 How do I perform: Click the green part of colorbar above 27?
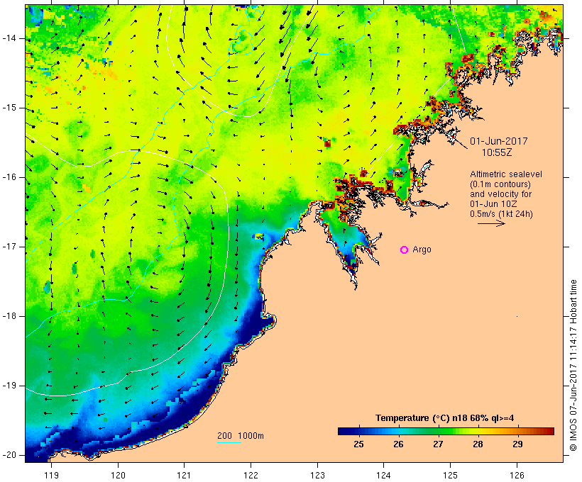tap(438, 431)
